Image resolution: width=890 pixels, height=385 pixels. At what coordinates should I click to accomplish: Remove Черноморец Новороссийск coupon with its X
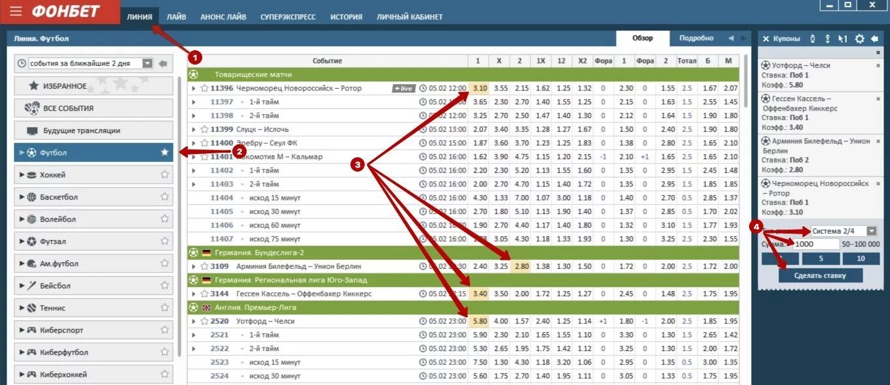point(878,183)
